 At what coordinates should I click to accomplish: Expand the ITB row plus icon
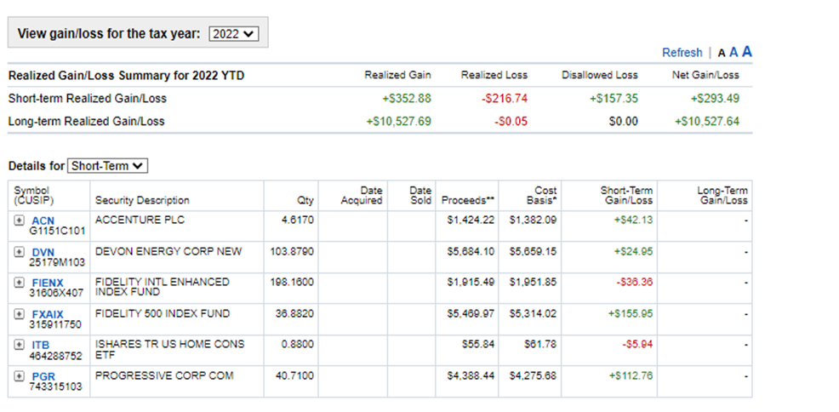19,345
